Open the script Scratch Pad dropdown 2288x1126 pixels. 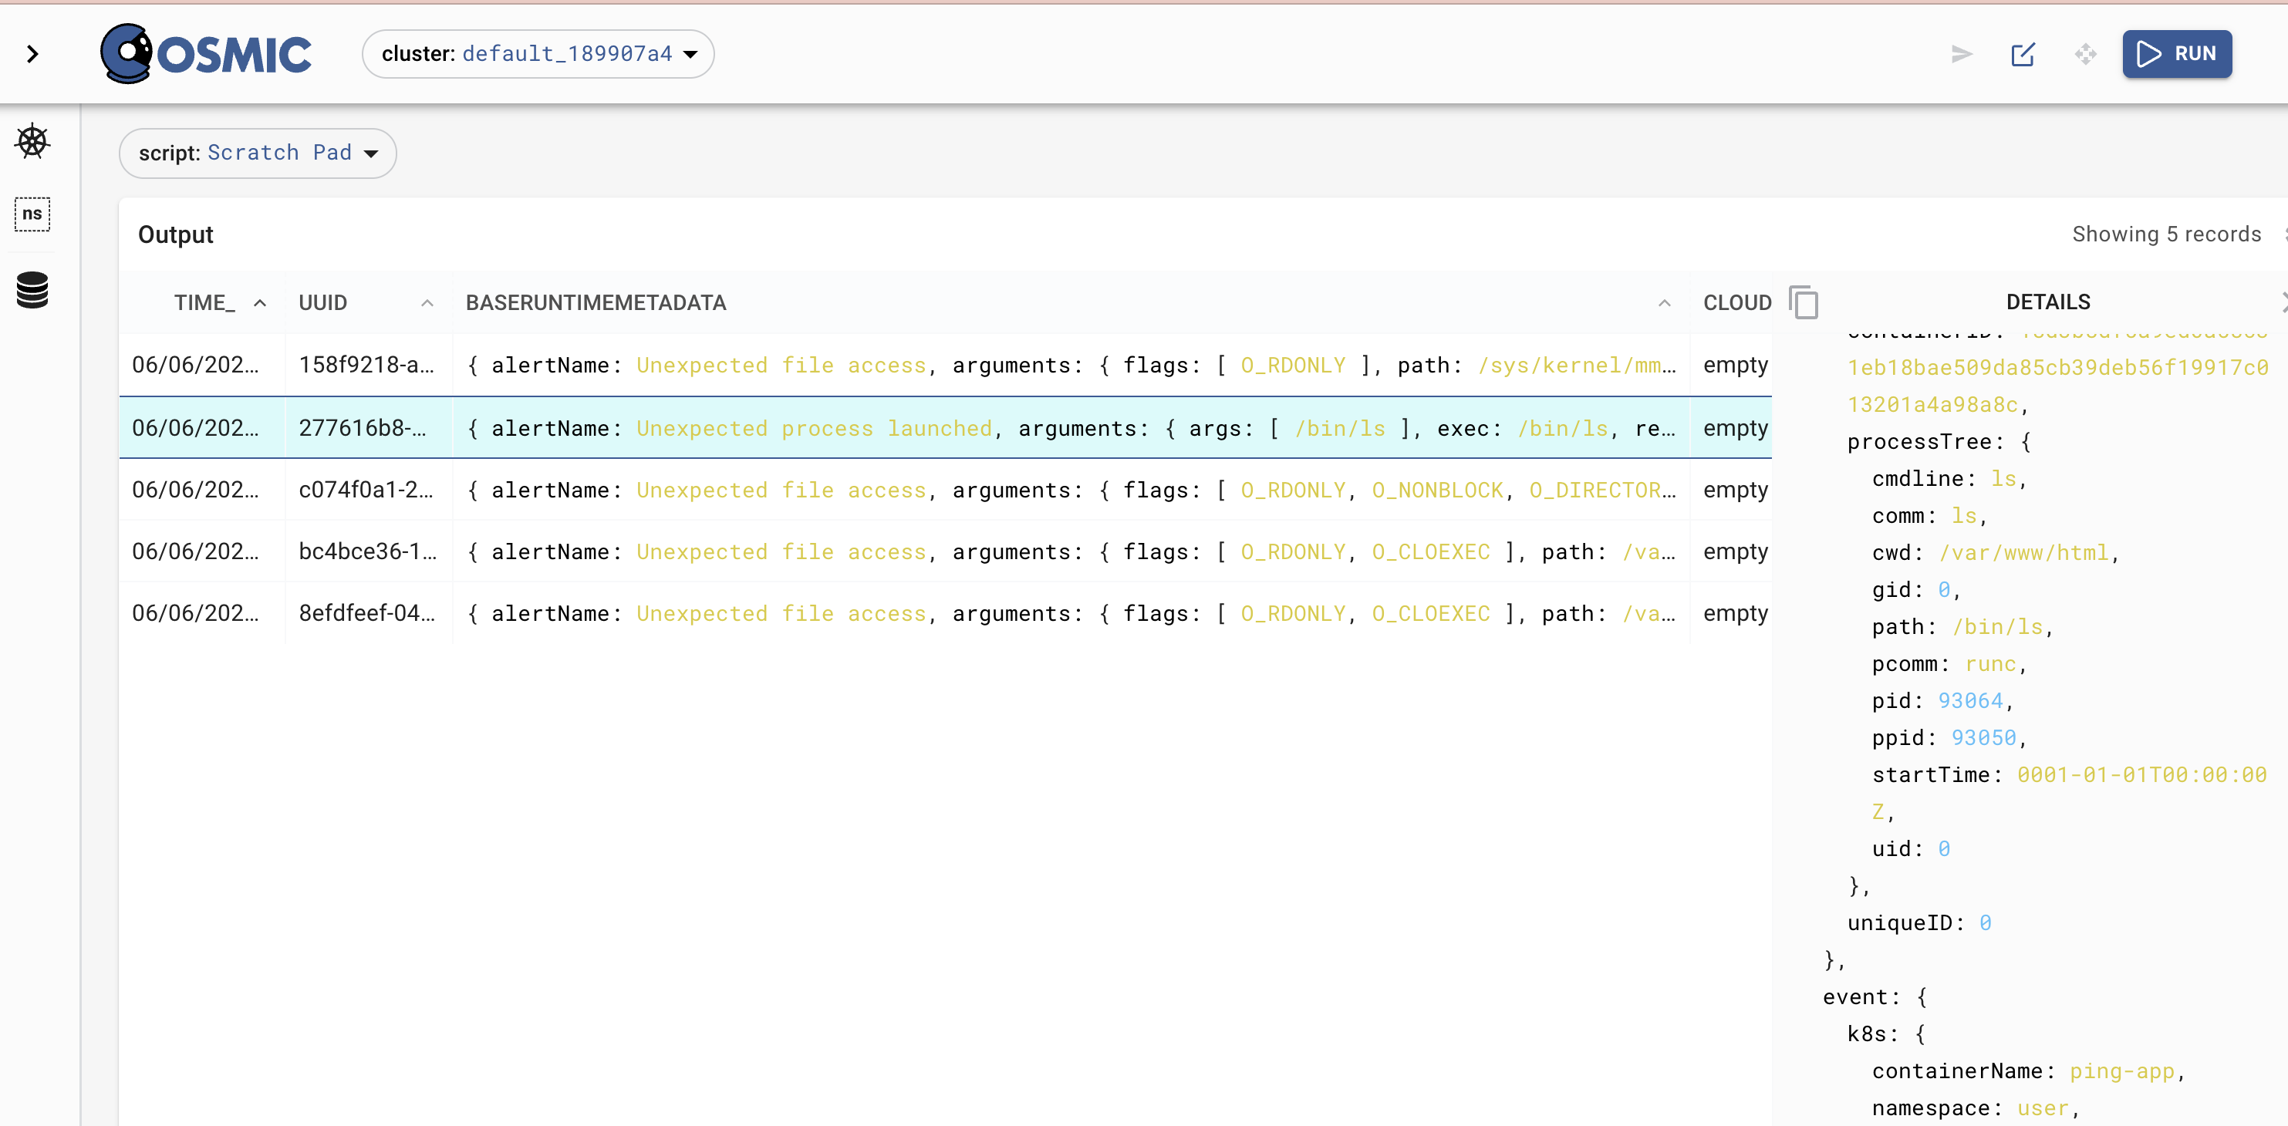pyautogui.click(x=258, y=153)
